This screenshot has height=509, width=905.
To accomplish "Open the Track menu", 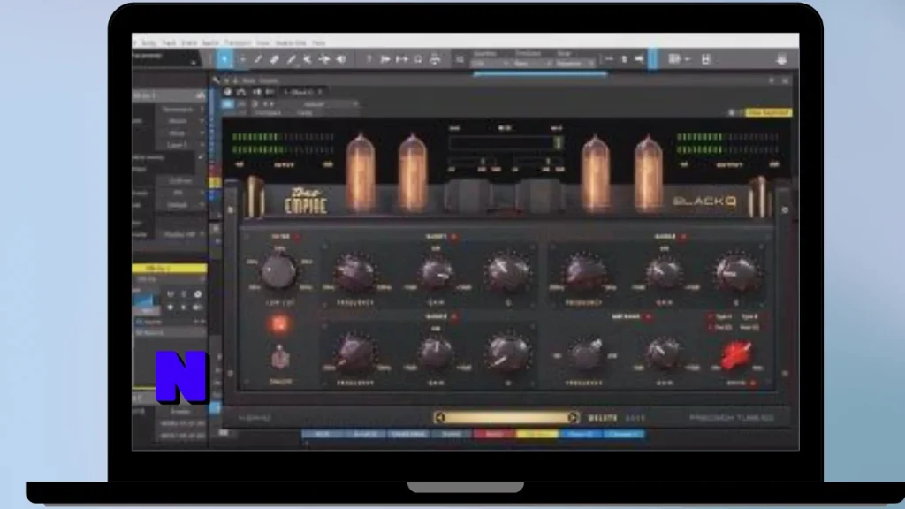I will tap(169, 42).
